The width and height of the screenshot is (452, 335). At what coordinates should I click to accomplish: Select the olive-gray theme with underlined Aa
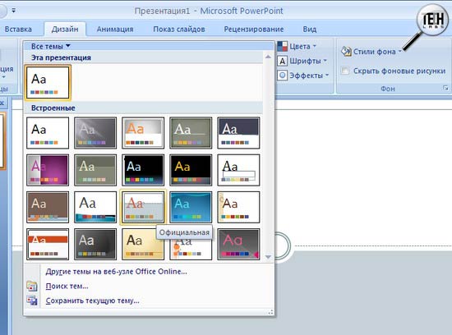191,133
